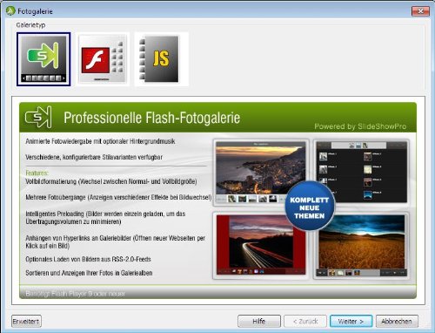Click the line about Verschiedene konfigurierbare Stilvarianten

click(94, 157)
